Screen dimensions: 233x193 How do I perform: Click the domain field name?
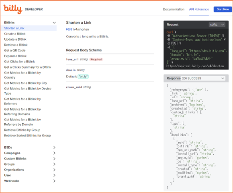[x=71, y=70]
